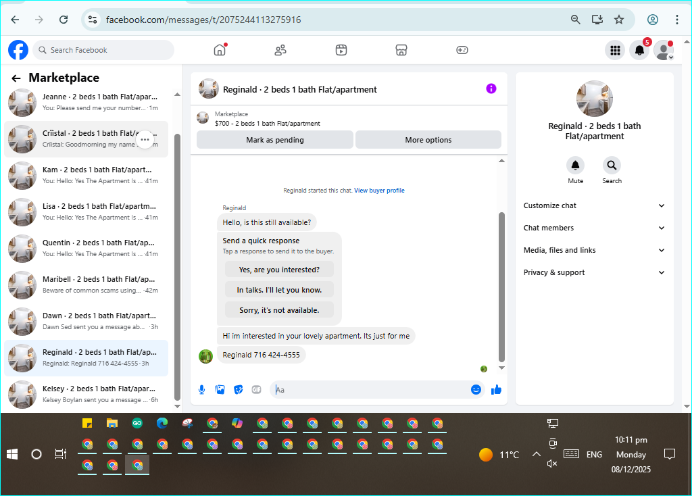Open the Friends icon in top navigation
692x496 pixels.
tap(280, 50)
